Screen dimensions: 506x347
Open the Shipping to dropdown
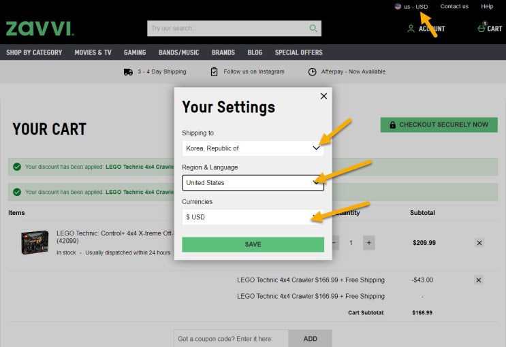(253, 148)
